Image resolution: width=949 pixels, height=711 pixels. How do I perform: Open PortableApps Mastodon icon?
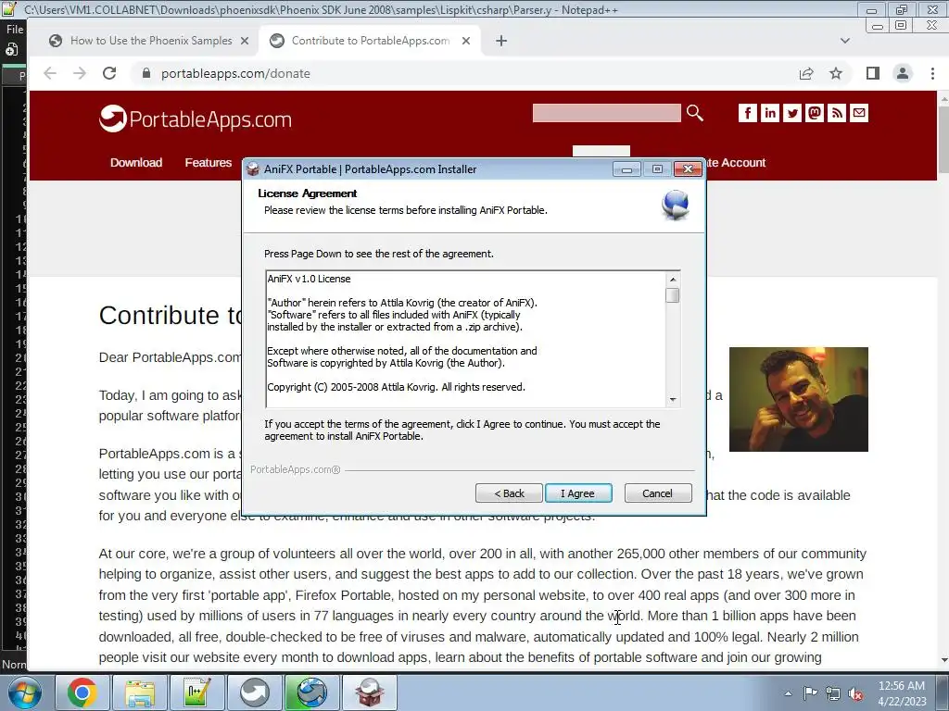[x=815, y=112]
